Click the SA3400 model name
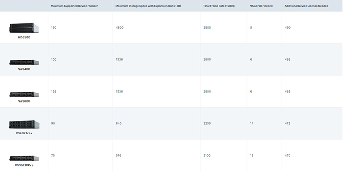This screenshot has width=343, height=171. [24, 69]
